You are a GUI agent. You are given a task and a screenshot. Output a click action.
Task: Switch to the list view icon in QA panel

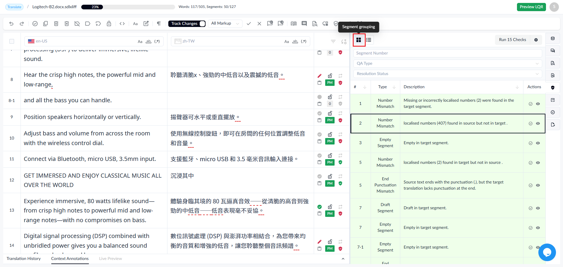tap(369, 40)
